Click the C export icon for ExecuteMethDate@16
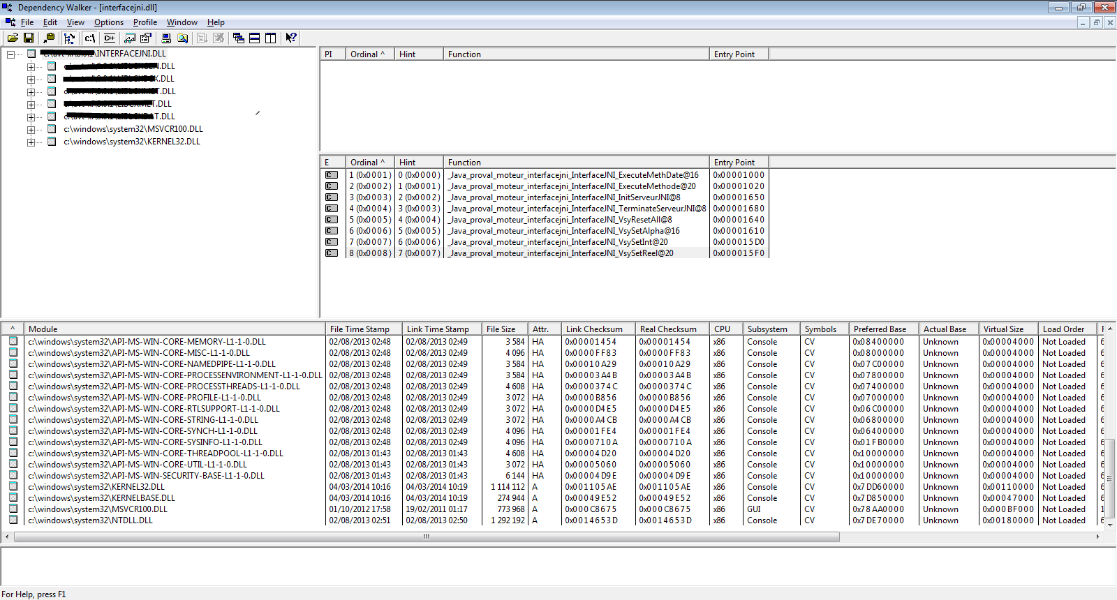The width and height of the screenshot is (1117, 600). tap(332, 175)
